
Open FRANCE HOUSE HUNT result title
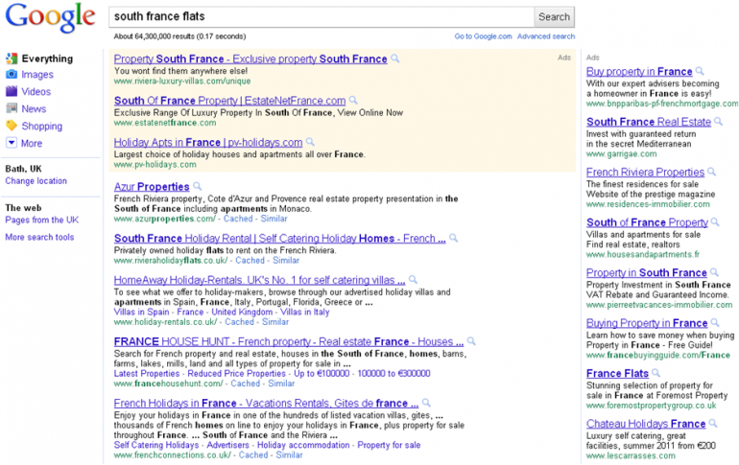(289, 341)
